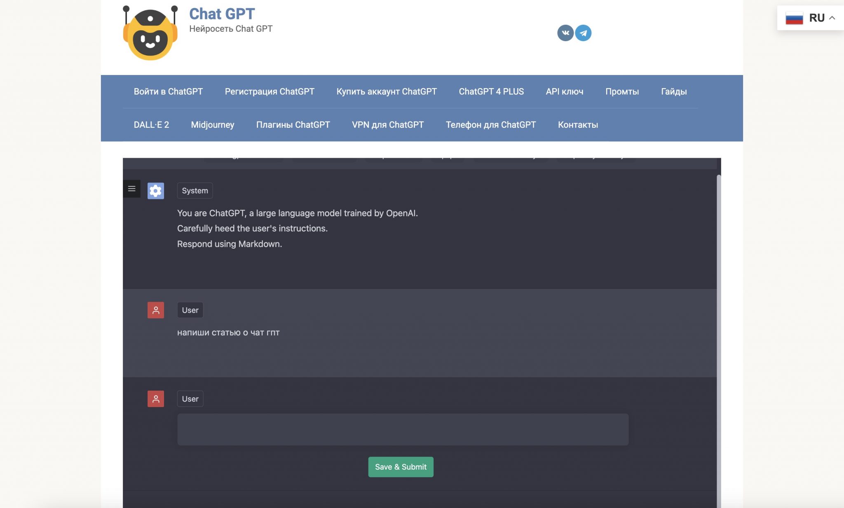
Task: Click the empty message input field
Action: point(403,429)
